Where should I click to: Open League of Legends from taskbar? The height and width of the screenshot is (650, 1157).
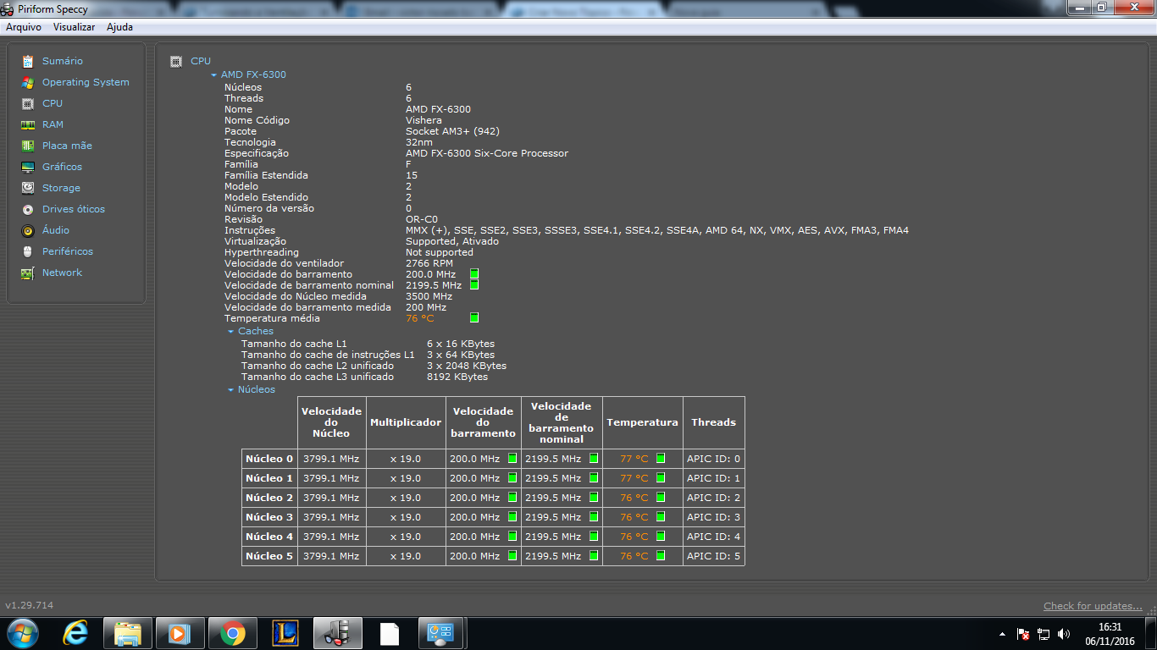[285, 633]
